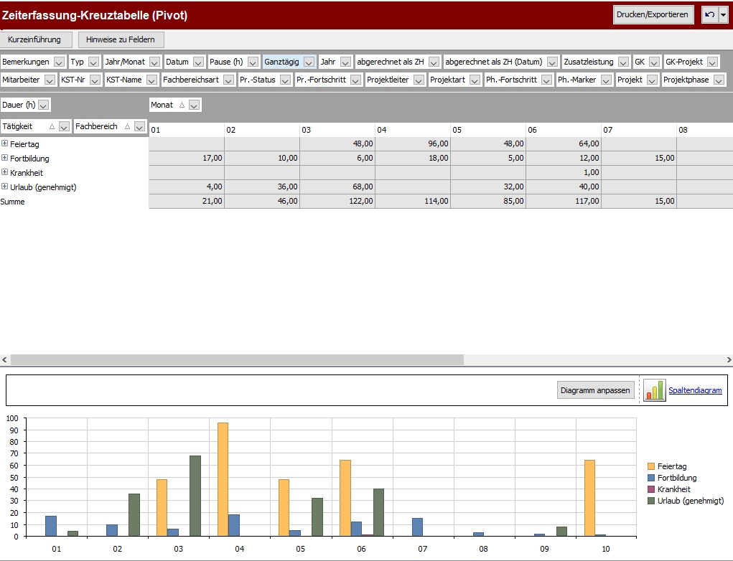Click the Tätigkeit sort triangle icon
The image size is (733, 561).
[x=52, y=127]
